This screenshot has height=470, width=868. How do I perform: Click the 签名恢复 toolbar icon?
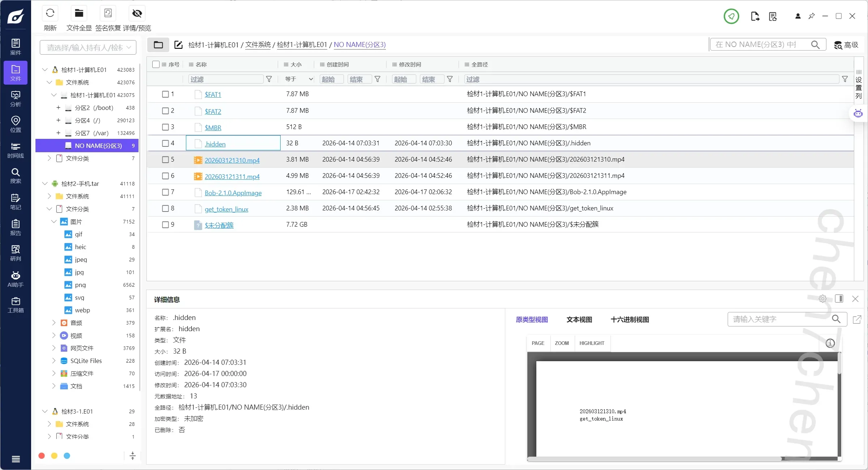click(108, 13)
